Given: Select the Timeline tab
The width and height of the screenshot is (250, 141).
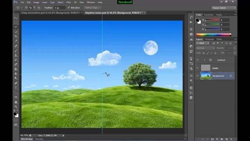Looking at the screenshot, I should pyautogui.click(x=39, y=139).
